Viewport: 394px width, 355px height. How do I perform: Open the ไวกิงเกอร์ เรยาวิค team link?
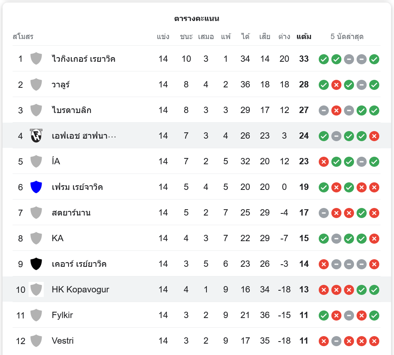pos(83,59)
